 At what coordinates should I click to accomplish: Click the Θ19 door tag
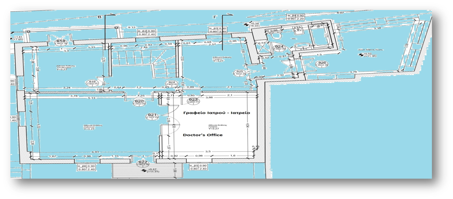point(92,83)
